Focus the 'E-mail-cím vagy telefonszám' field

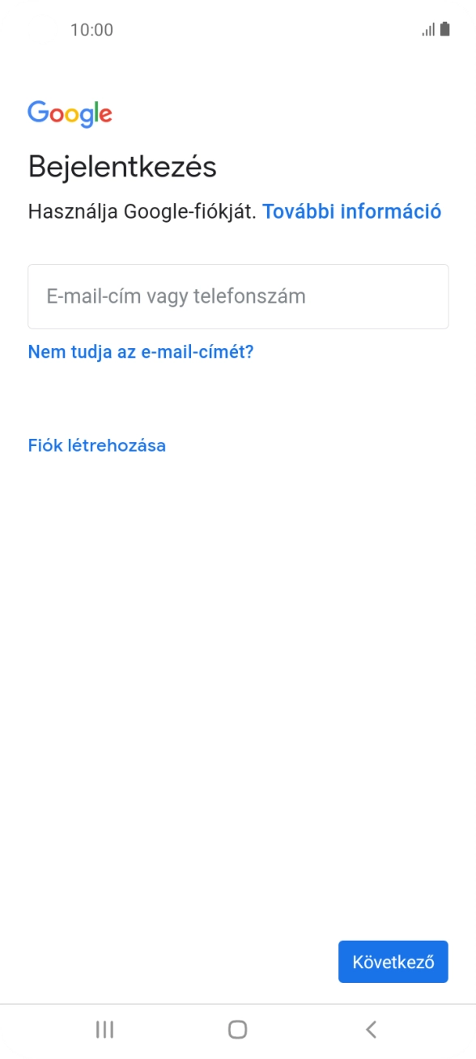pos(238,296)
